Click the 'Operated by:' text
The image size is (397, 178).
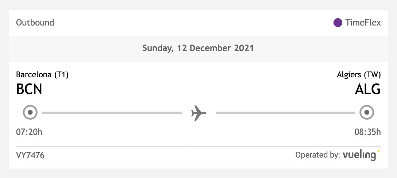click(317, 155)
